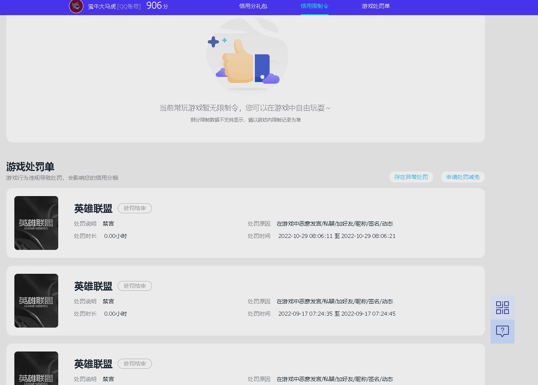Switch to the 信用限制令 tab
This screenshot has height=385, width=538.
click(x=314, y=6)
